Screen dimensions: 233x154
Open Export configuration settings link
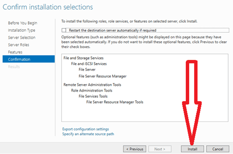[85, 129]
